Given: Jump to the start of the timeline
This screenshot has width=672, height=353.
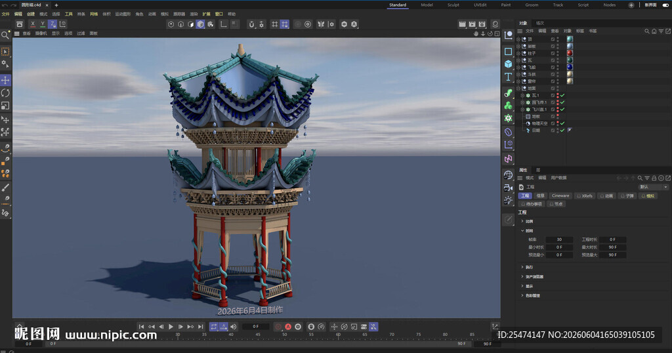Looking at the screenshot, I should 142,327.
